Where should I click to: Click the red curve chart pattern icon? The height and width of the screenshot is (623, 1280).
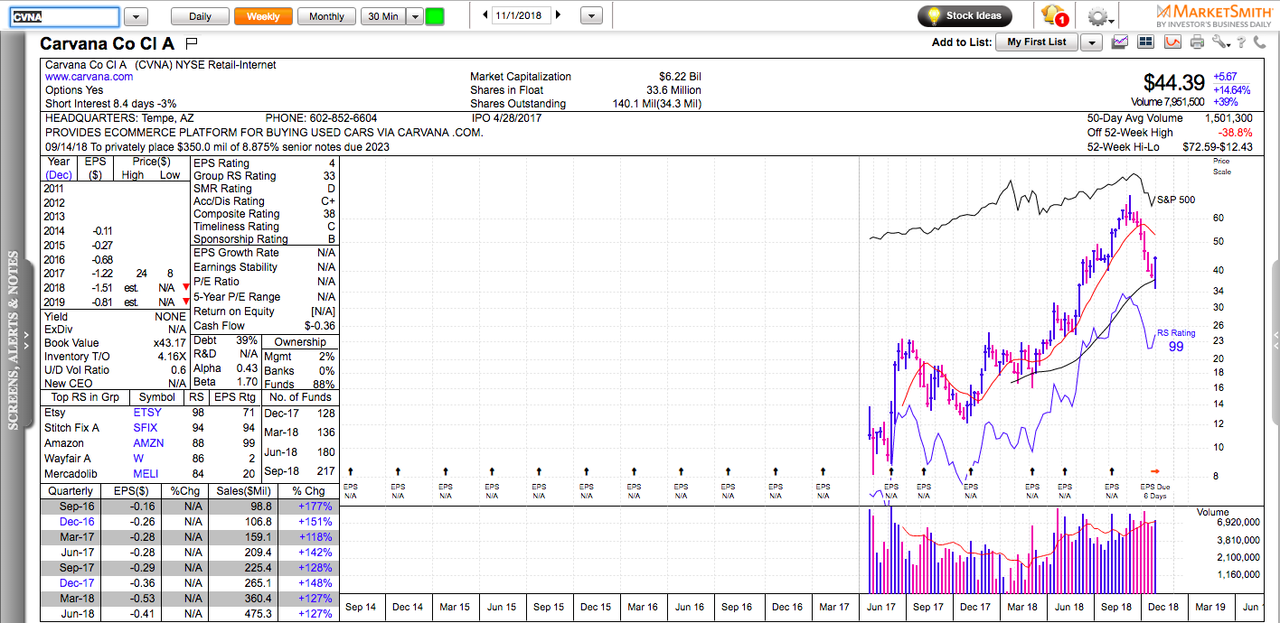coord(1172,42)
